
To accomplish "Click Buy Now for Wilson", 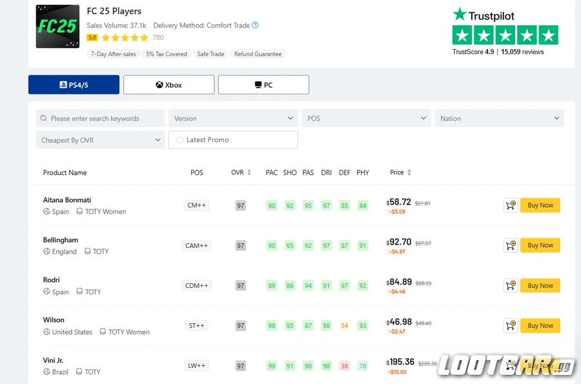I will 540,325.
